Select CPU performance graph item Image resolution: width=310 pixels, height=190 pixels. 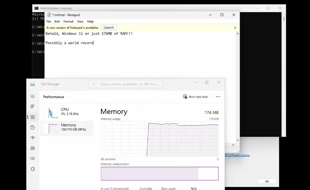(67, 112)
